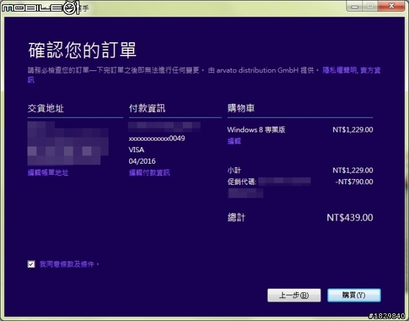Open the 編輯帳單地址 edit billing address link
Image resolution: width=409 pixels, height=321 pixels.
48,173
